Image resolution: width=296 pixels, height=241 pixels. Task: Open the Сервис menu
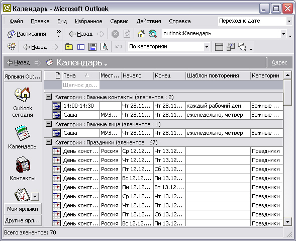[x=119, y=21]
